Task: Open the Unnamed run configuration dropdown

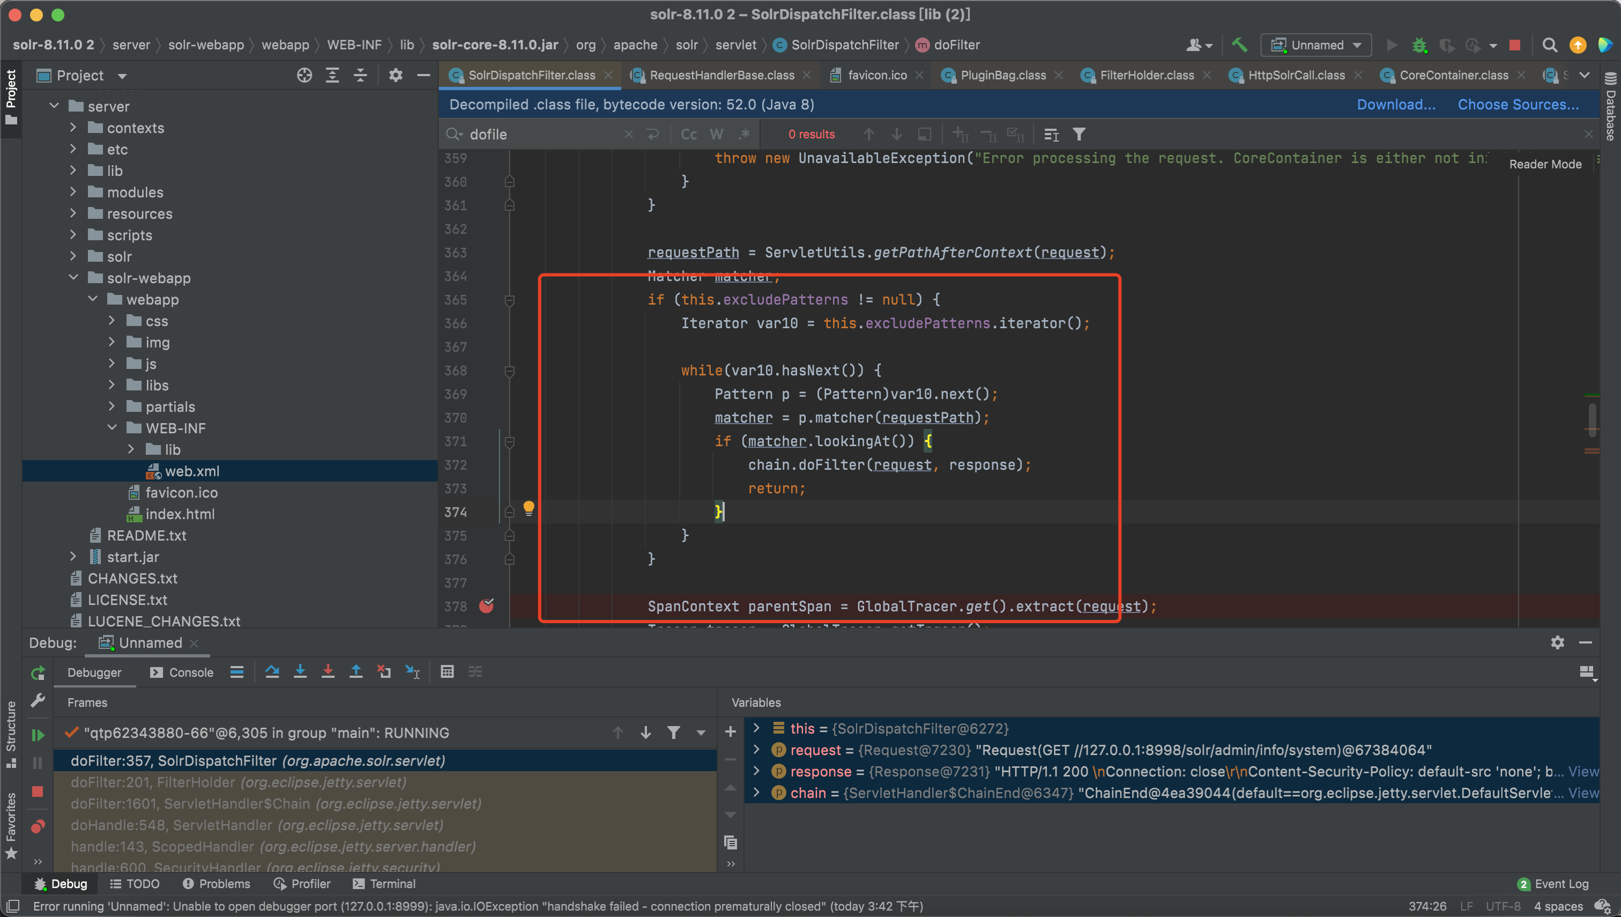Action: [x=1315, y=45]
